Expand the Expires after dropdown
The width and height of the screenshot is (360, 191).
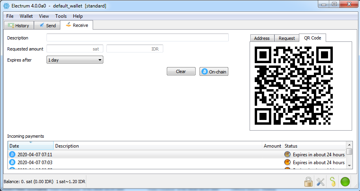pyautogui.click(x=75, y=60)
